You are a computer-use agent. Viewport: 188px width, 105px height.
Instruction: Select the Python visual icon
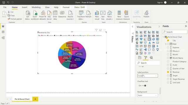coord(137,50)
